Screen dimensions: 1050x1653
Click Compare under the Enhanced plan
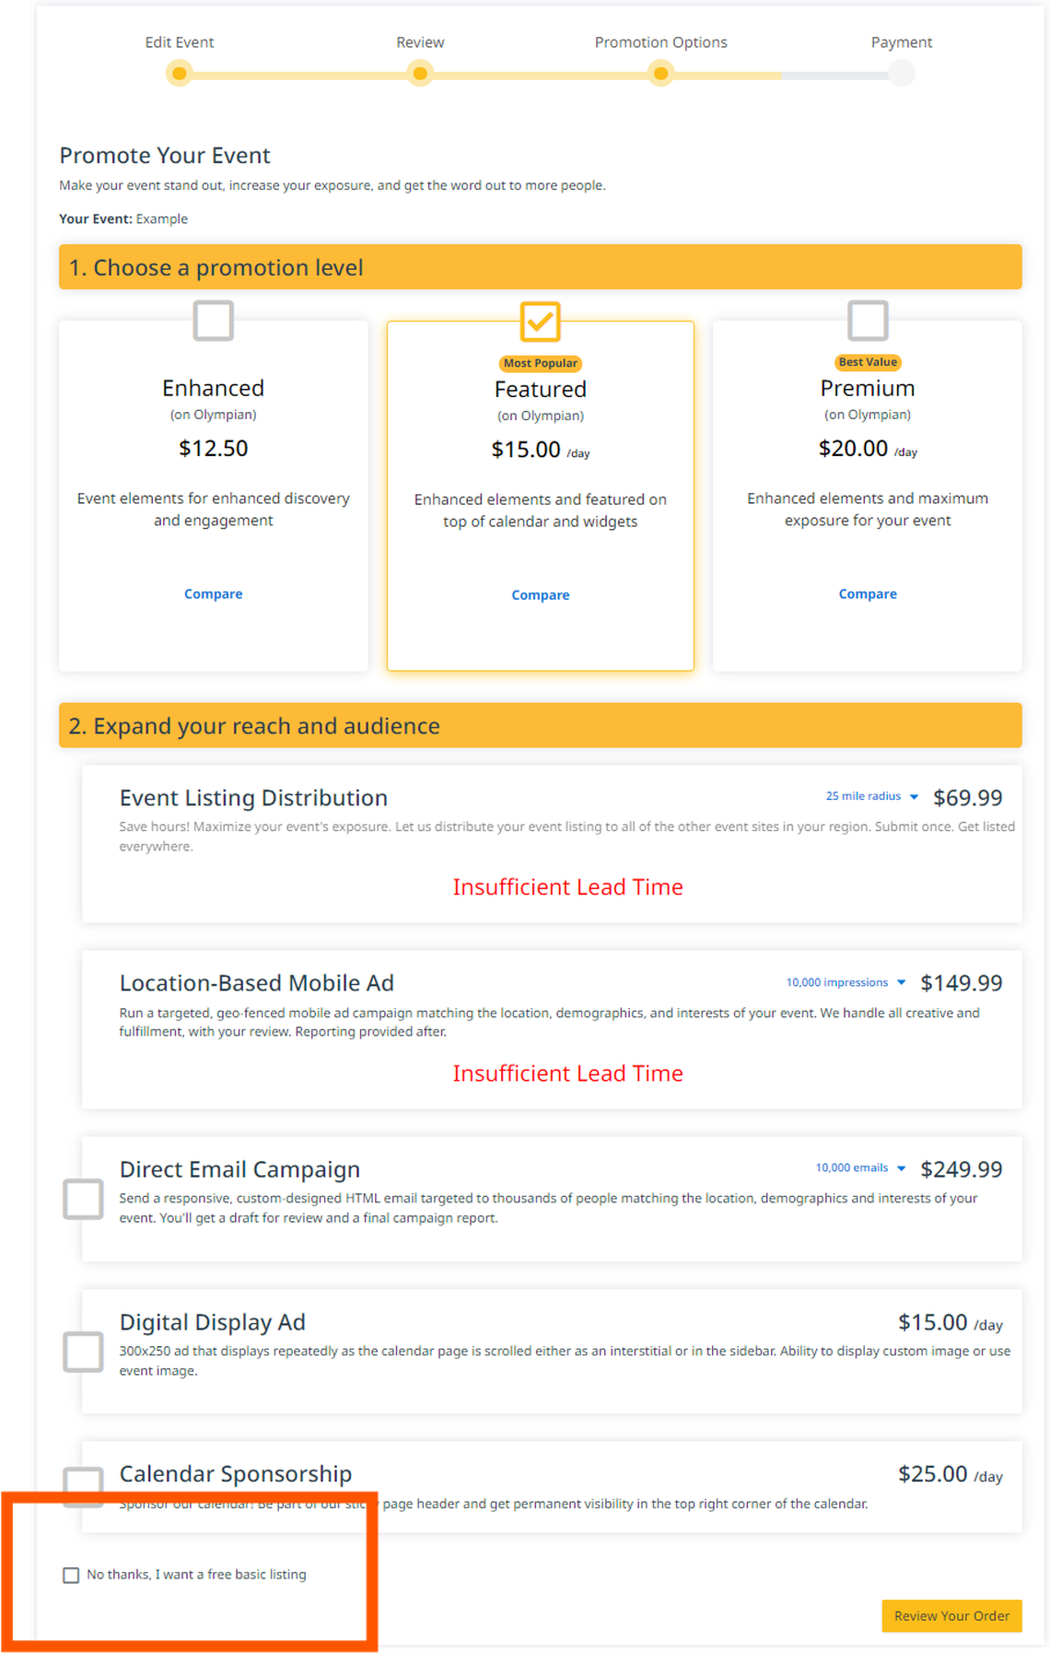[214, 594]
